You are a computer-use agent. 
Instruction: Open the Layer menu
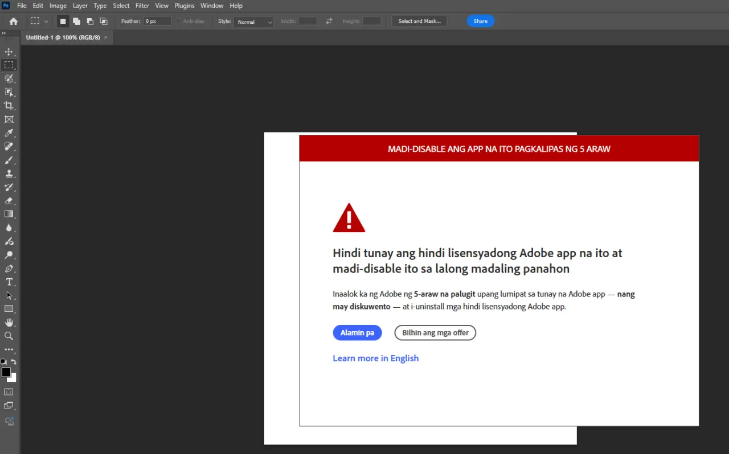point(80,6)
